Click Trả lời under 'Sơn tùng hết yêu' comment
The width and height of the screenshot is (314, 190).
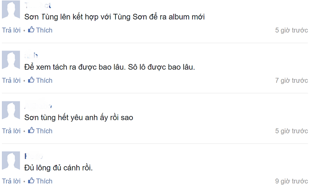tap(11, 131)
